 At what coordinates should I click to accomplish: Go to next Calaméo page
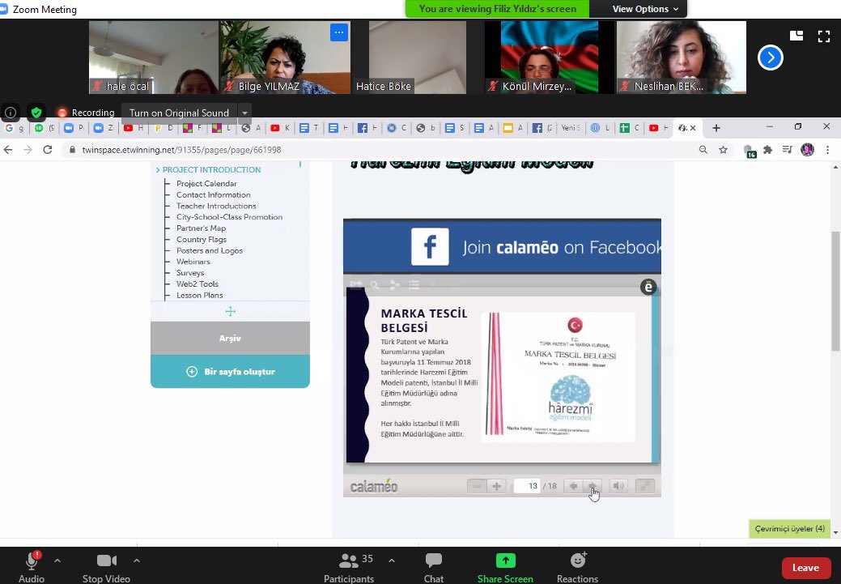(x=593, y=486)
